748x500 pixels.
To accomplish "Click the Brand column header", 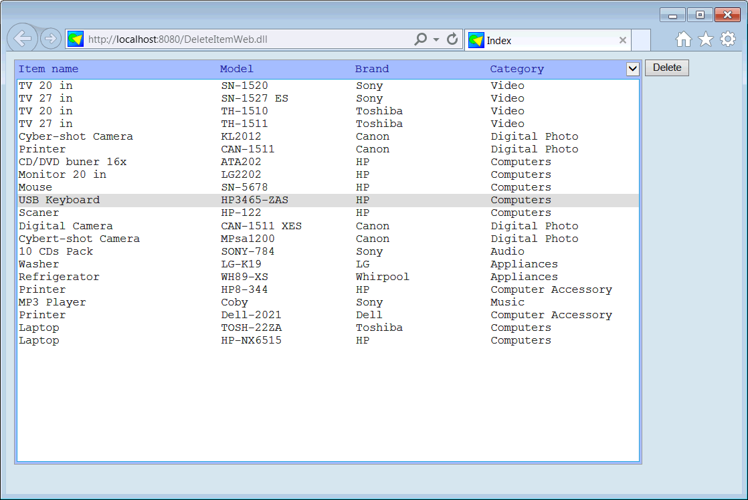I will pyautogui.click(x=371, y=69).
